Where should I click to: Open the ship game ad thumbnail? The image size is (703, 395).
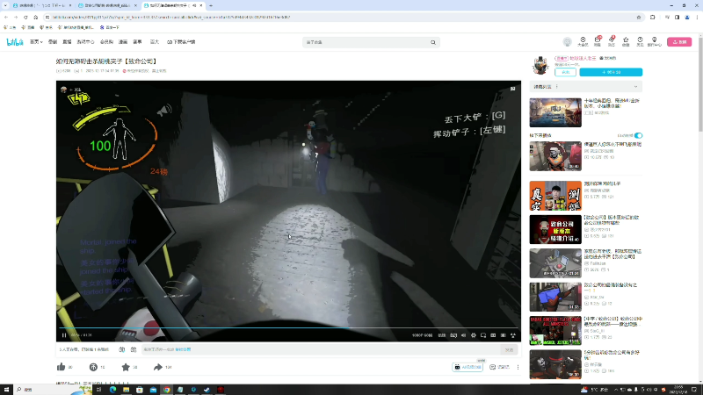555,112
